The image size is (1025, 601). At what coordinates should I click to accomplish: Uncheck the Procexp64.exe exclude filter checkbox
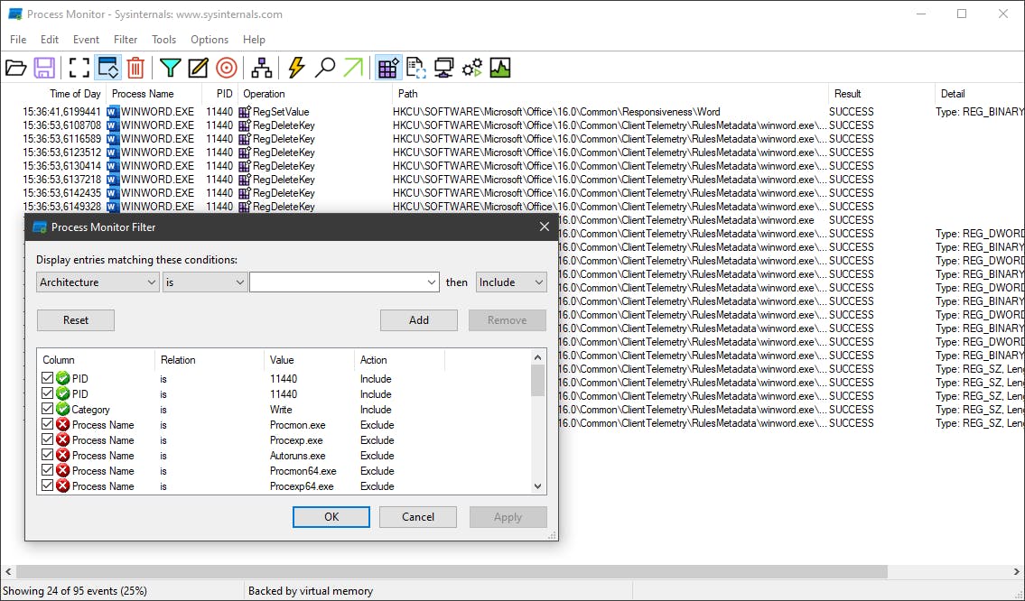(47, 485)
